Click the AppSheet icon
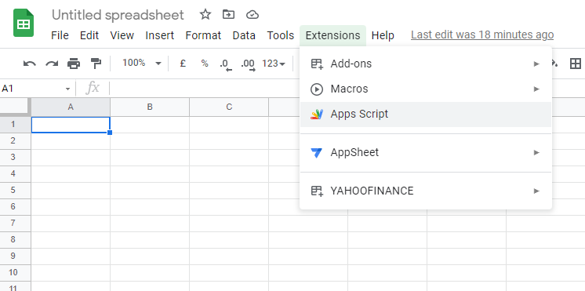The height and width of the screenshot is (291, 585). pyautogui.click(x=316, y=153)
